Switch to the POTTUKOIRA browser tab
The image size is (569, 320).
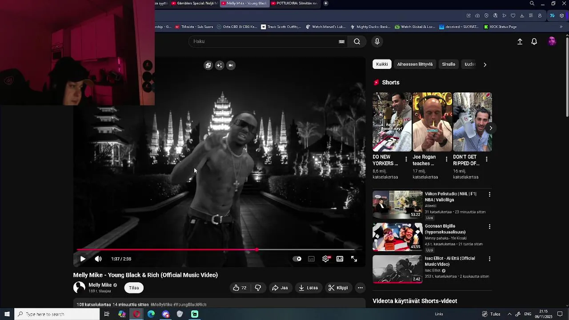(294, 4)
